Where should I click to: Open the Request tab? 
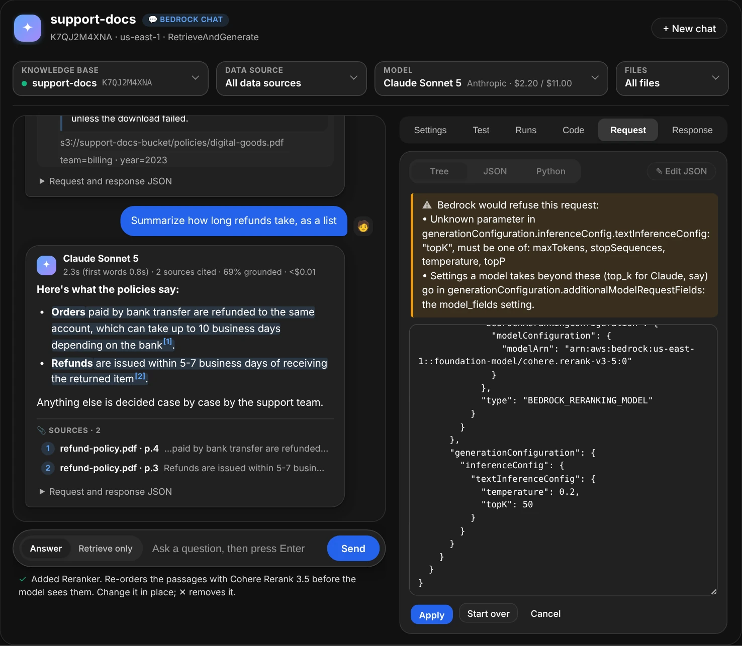click(628, 130)
